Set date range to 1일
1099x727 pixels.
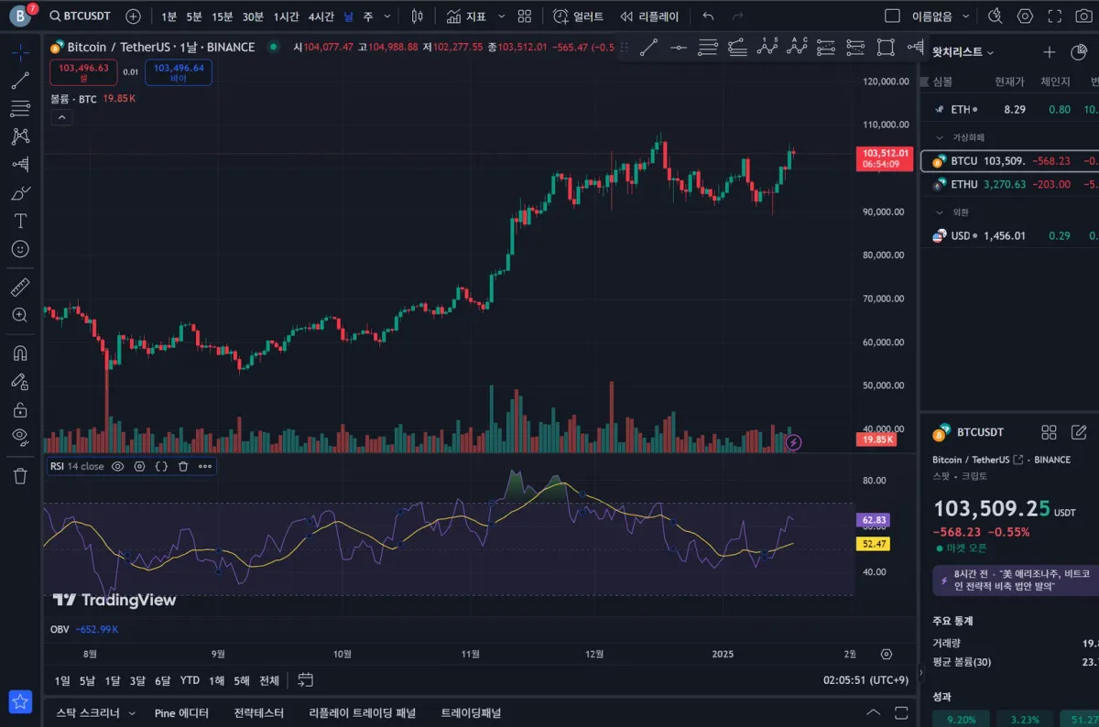click(x=62, y=680)
